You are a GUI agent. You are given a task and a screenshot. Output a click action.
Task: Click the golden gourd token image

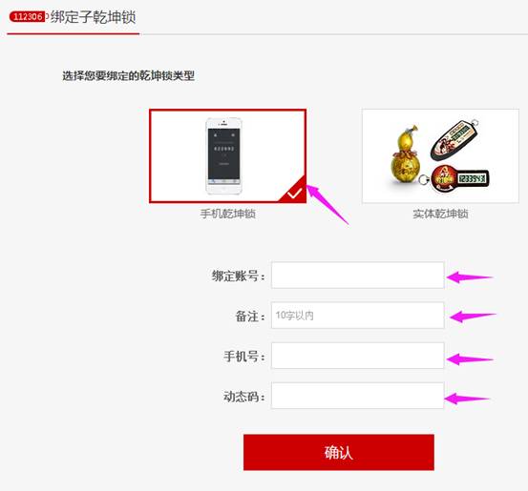[405, 155]
